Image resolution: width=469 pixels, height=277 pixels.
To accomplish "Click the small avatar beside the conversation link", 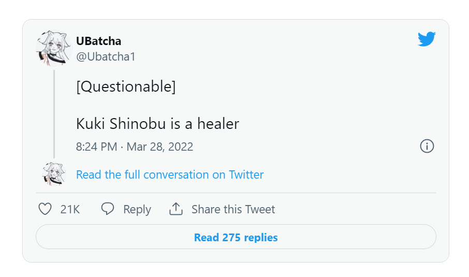I will tap(54, 174).
